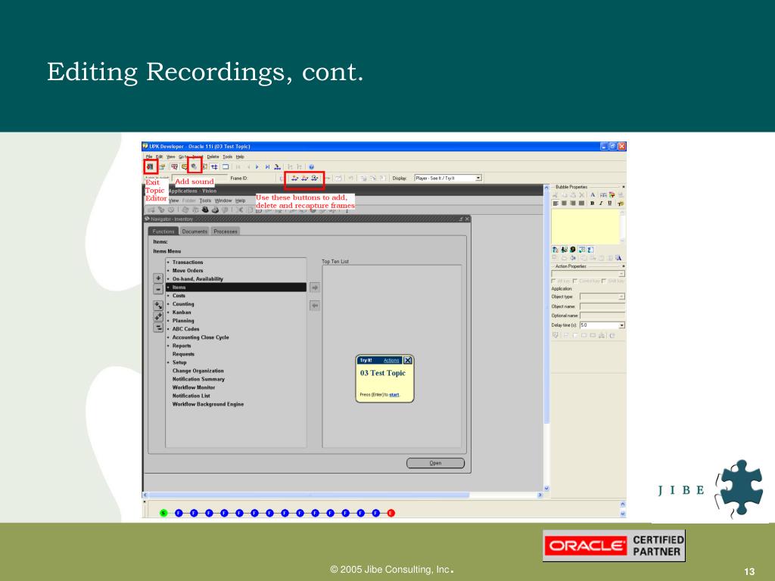Click the collapse minus button beside Items Menu
Screen dimensions: 775x581
[x=158, y=289]
